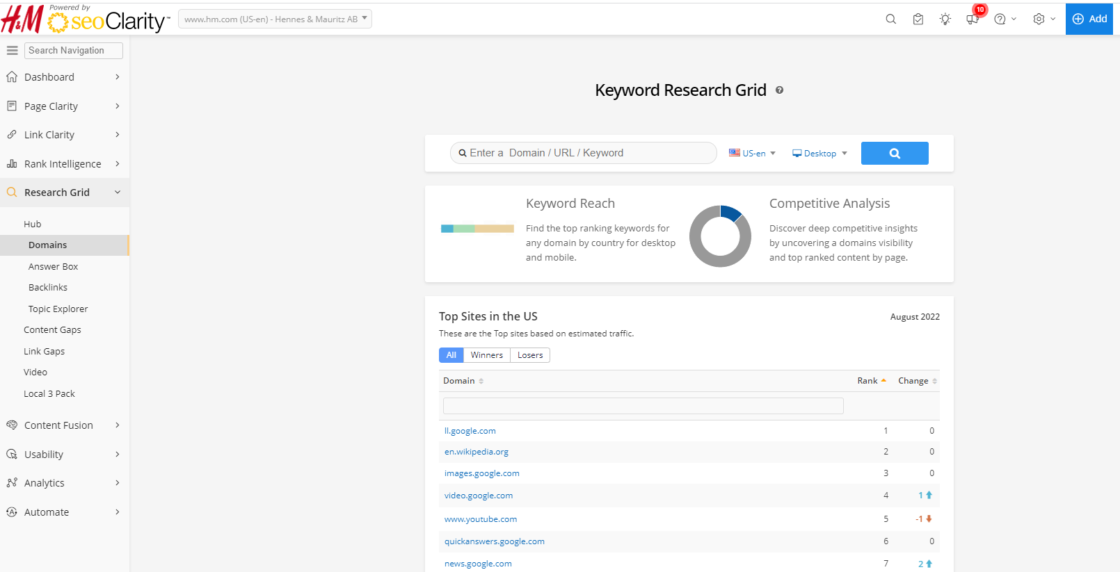1120x572 pixels.
Task: Click the hamburger menu icon in sidebar
Action: [12, 51]
